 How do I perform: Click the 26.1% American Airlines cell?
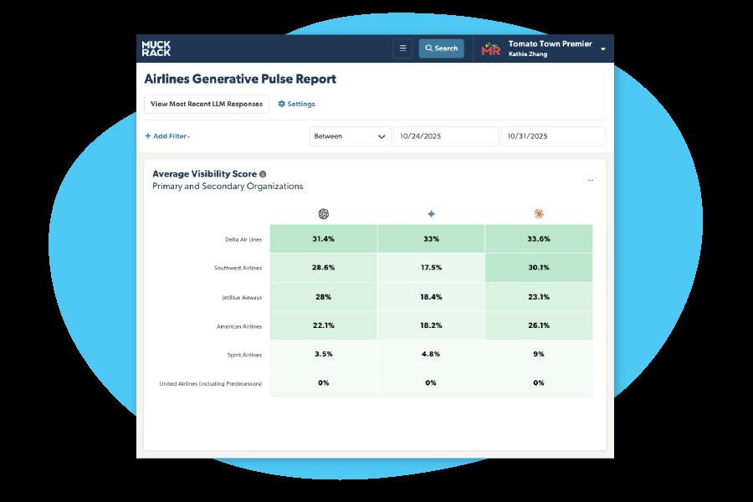click(539, 325)
